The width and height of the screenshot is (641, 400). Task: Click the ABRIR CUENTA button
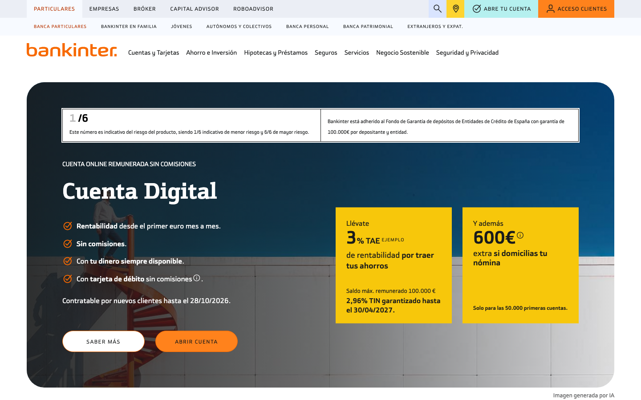pyautogui.click(x=196, y=341)
